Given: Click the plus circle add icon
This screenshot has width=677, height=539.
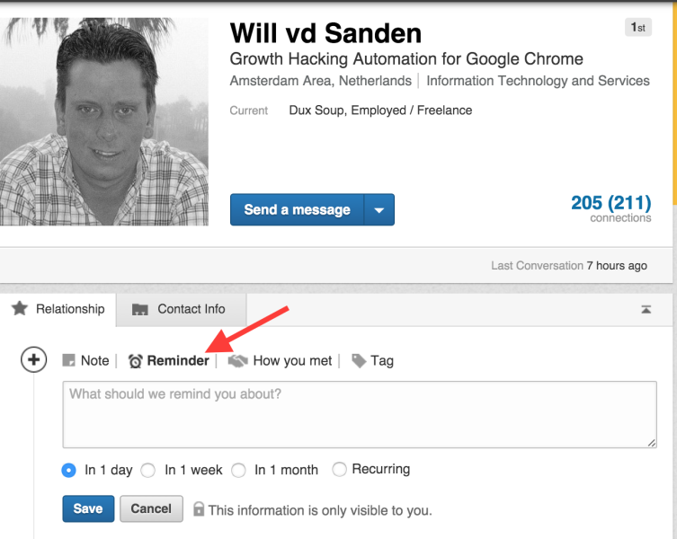Looking at the screenshot, I should pyautogui.click(x=33, y=359).
